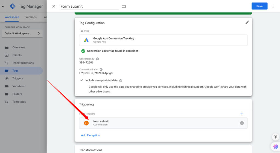The width and height of the screenshot is (280, 153).
Task: Remove the form submit trigger
Action: 242,123
